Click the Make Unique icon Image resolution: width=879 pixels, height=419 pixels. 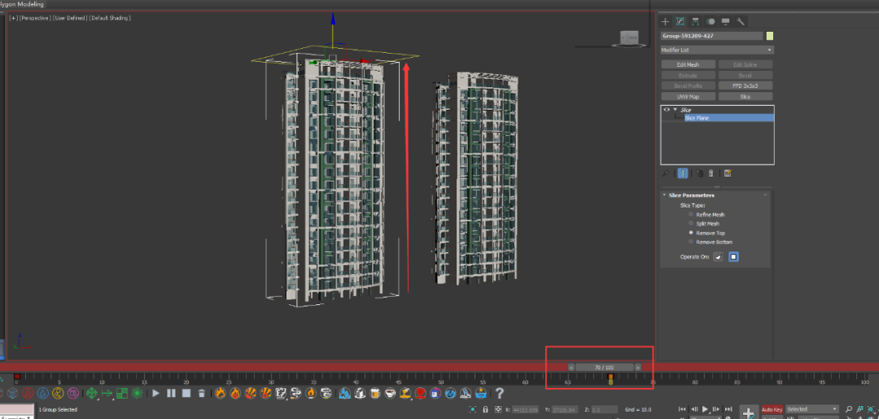700,173
